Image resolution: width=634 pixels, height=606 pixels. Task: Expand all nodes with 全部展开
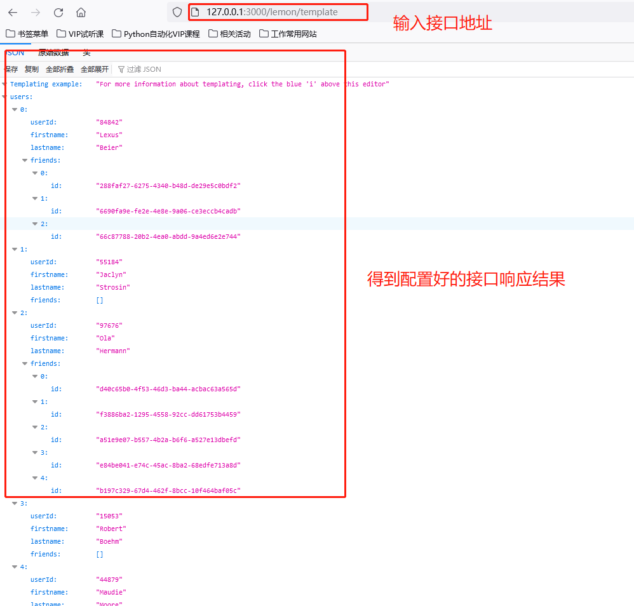coord(95,69)
